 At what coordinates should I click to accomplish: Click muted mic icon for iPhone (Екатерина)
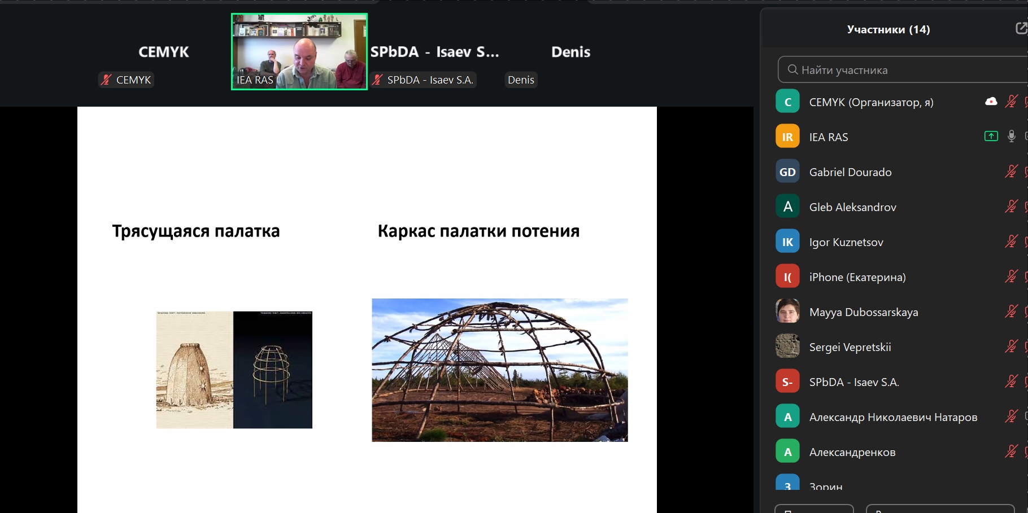[1011, 277]
